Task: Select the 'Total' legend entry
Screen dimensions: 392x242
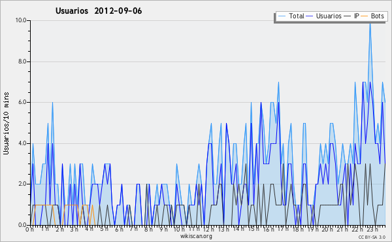Action: [296, 16]
